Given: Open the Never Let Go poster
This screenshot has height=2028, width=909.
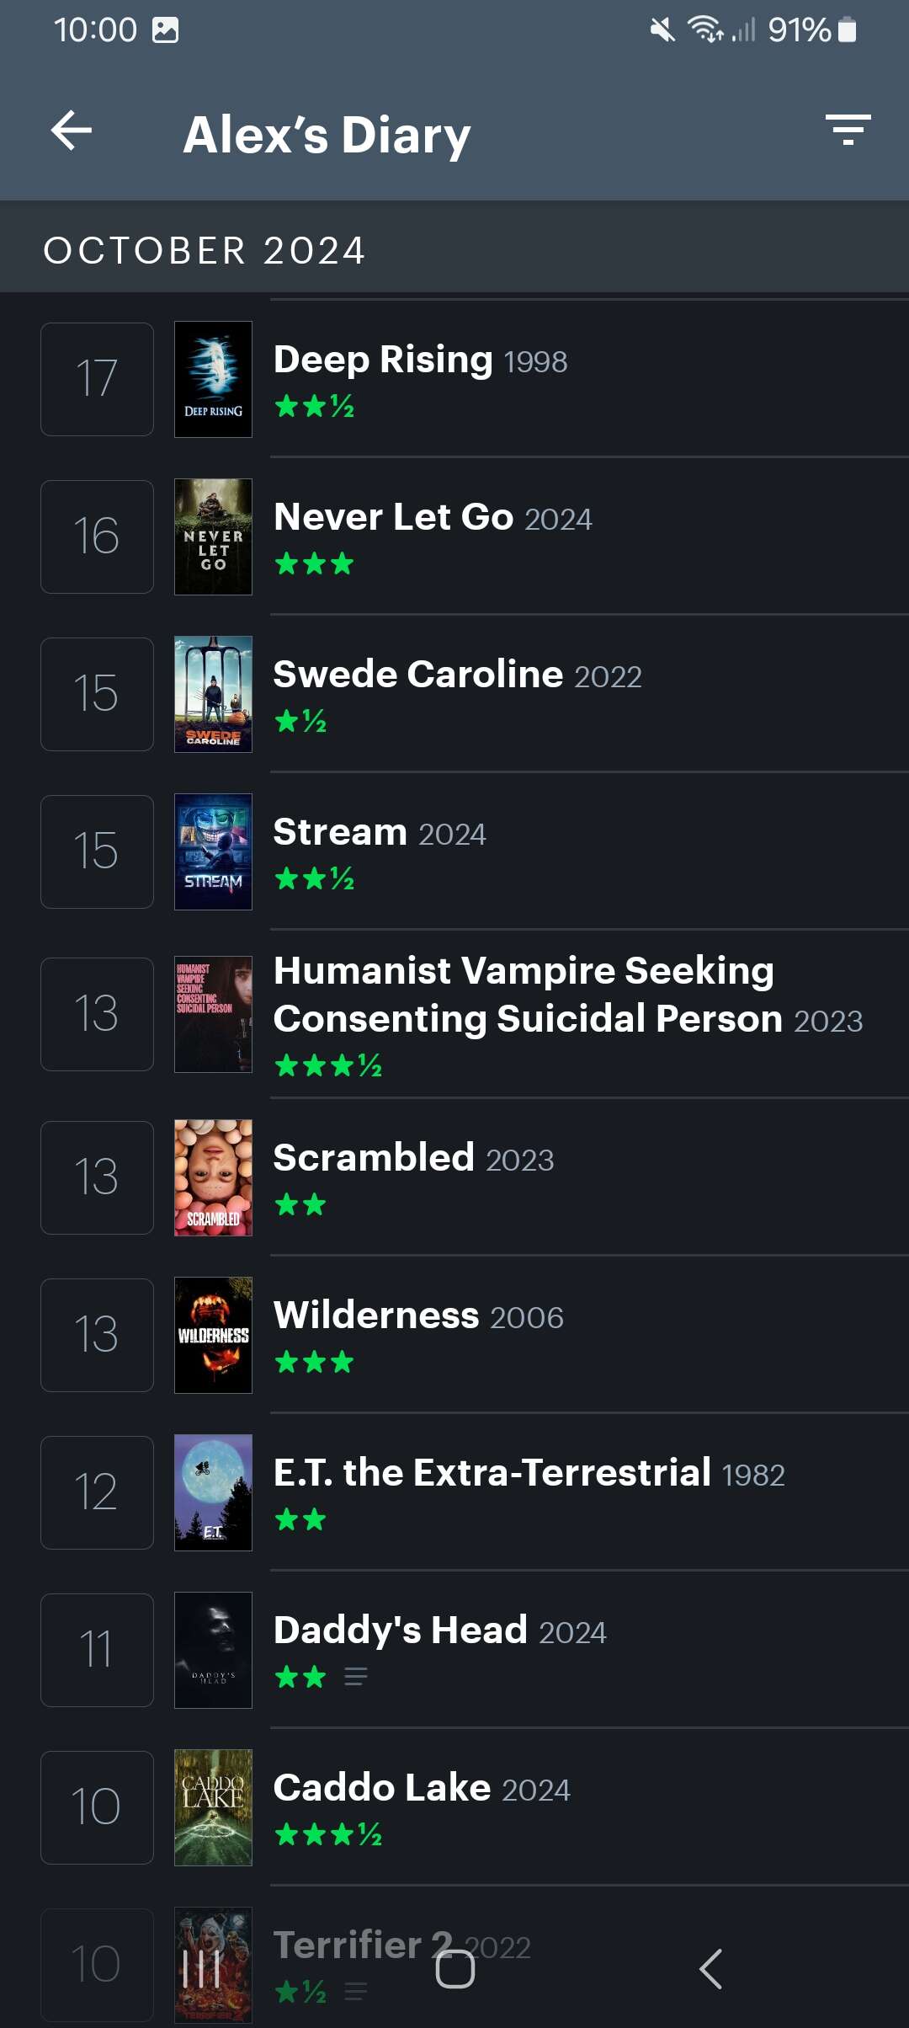Looking at the screenshot, I should 213,536.
